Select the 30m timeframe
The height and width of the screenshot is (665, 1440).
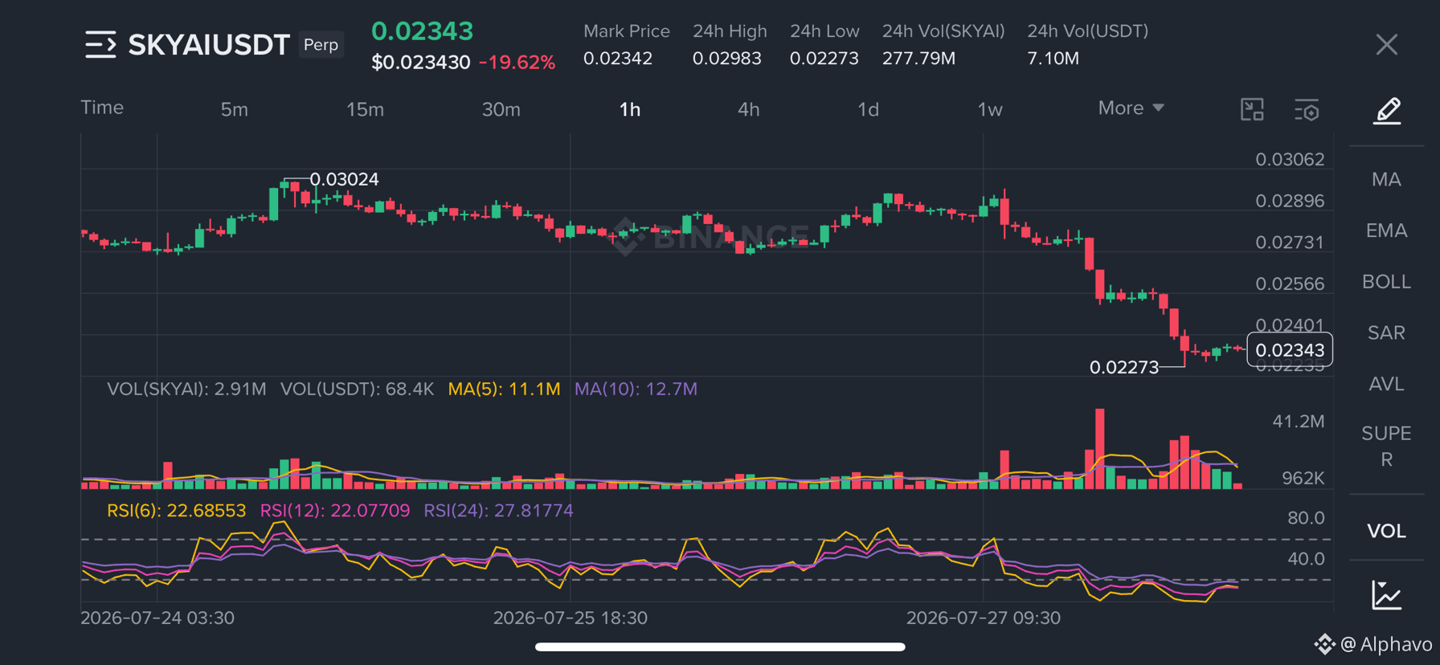point(501,109)
